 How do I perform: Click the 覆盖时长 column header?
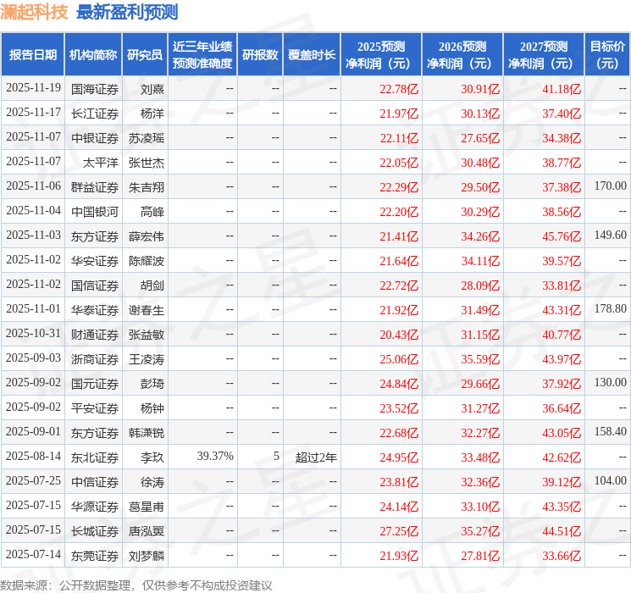tap(312, 55)
